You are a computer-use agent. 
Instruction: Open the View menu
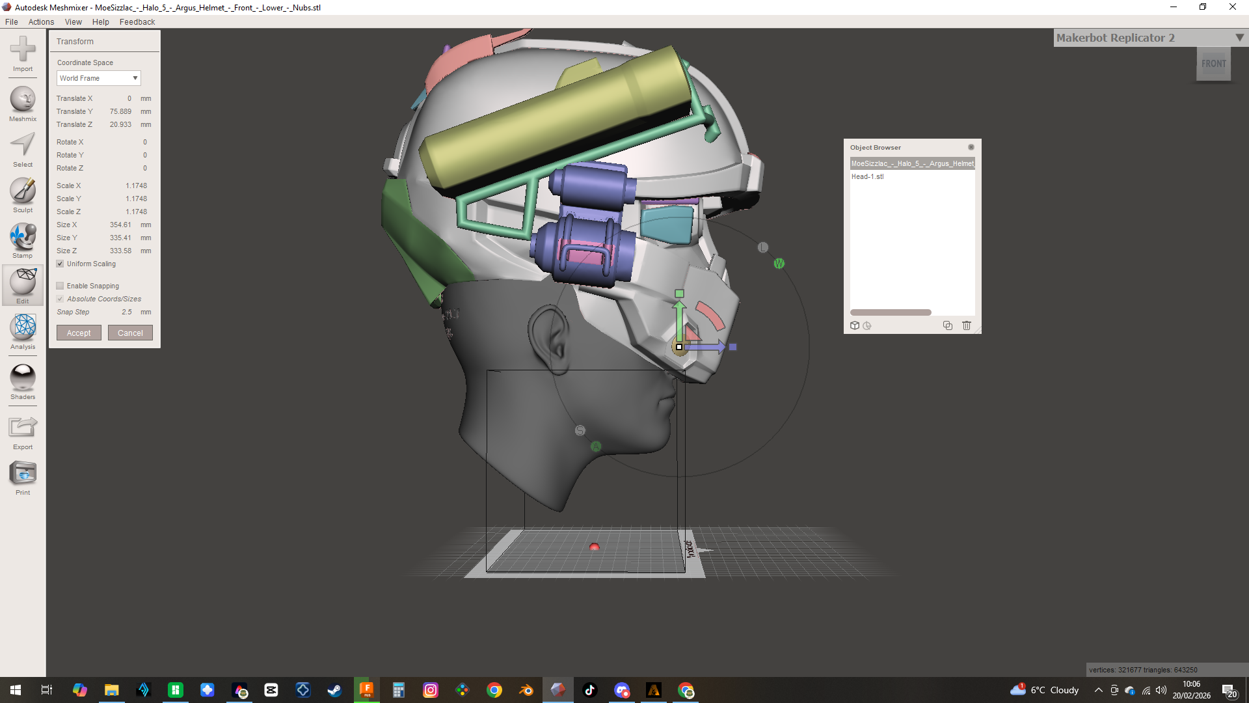tap(73, 21)
